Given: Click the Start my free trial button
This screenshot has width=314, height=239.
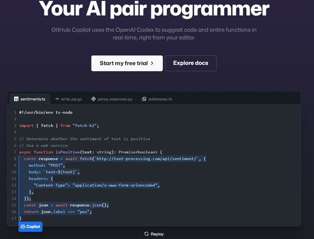Looking at the screenshot, I should [127, 63].
